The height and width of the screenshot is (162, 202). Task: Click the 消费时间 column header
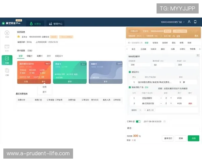tap(22, 100)
